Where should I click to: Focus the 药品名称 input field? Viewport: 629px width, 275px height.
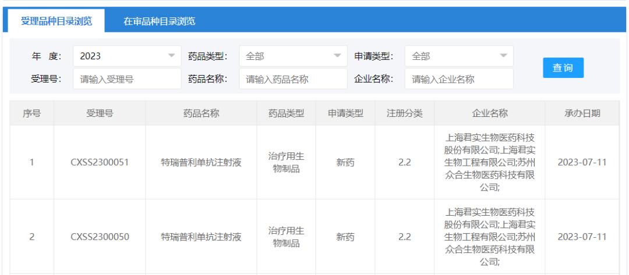[x=293, y=79]
